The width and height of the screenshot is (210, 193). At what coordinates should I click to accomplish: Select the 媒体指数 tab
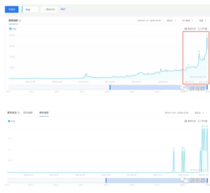tap(44, 113)
